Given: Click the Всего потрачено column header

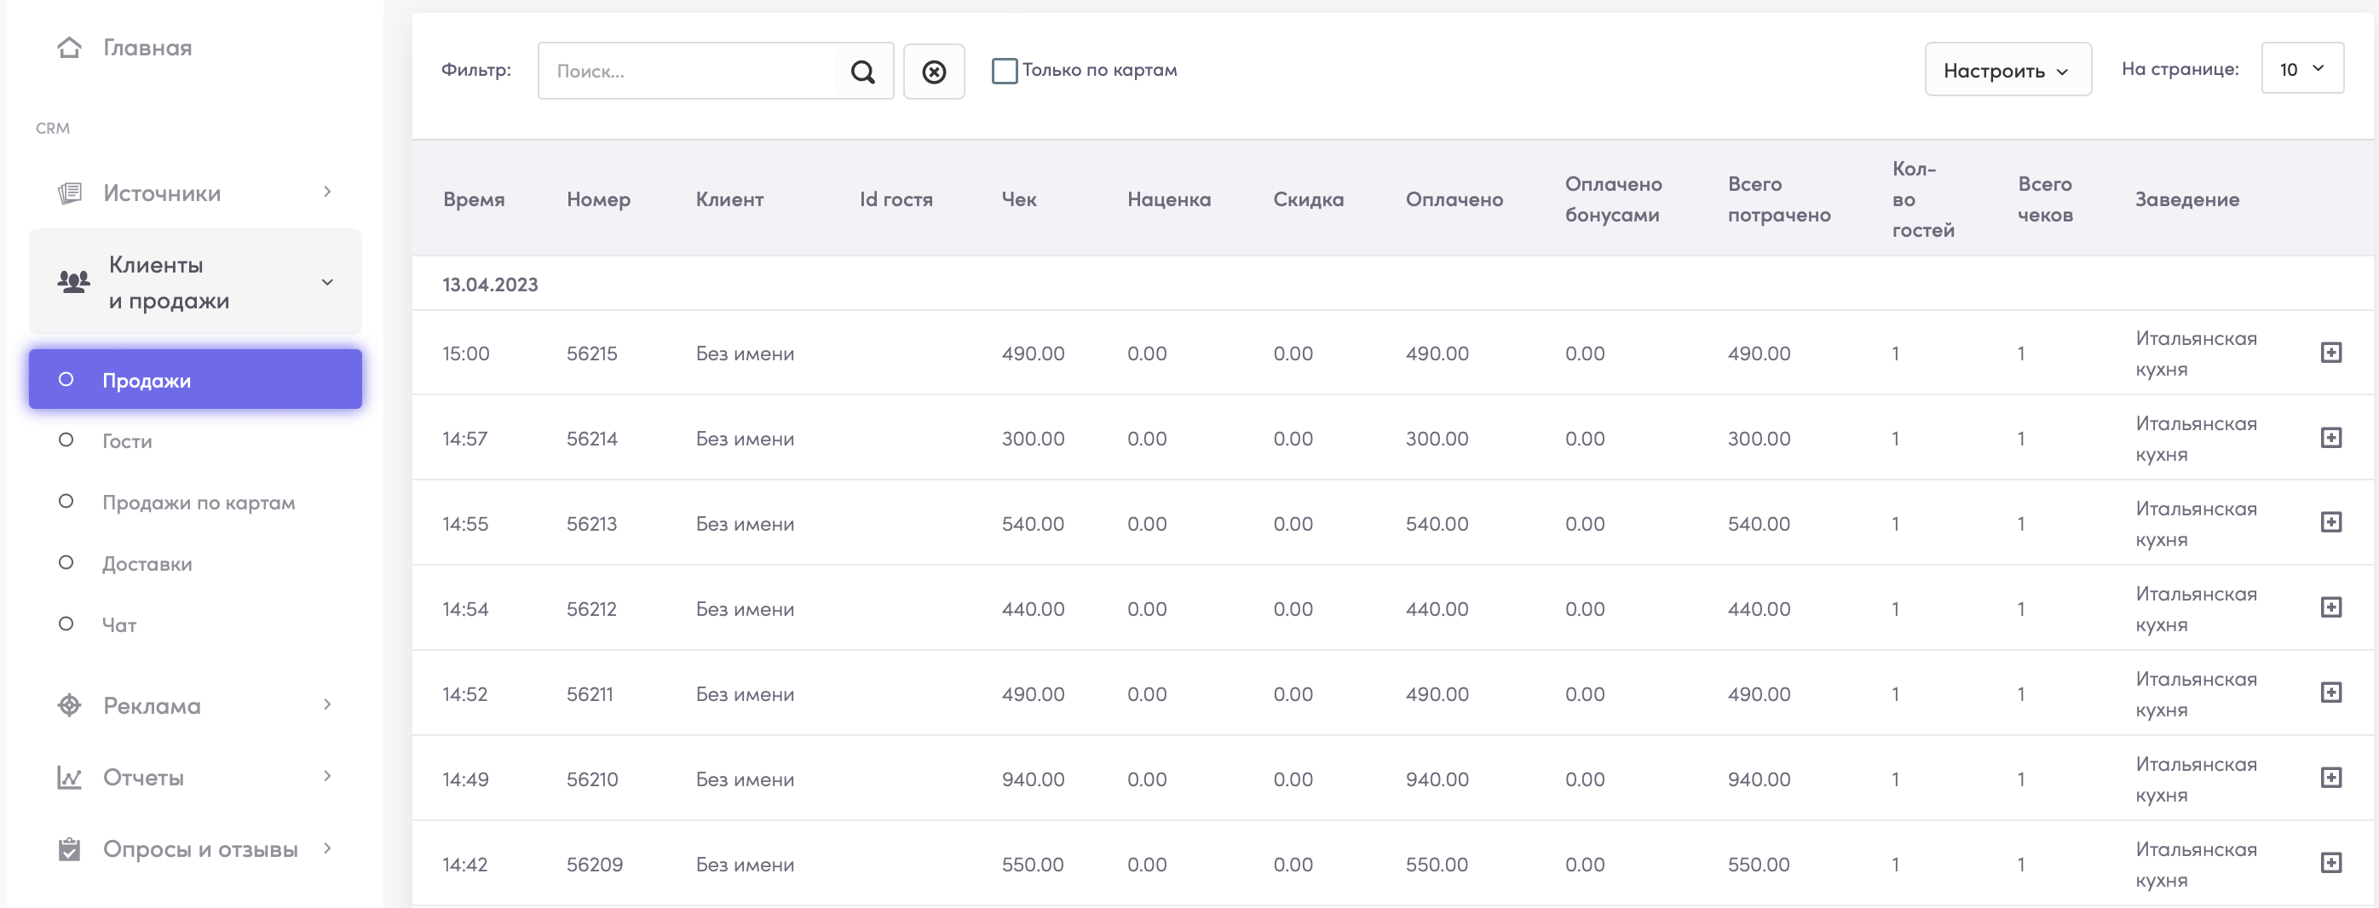Looking at the screenshot, I should pyautogui.click(x=1778, y=199).
